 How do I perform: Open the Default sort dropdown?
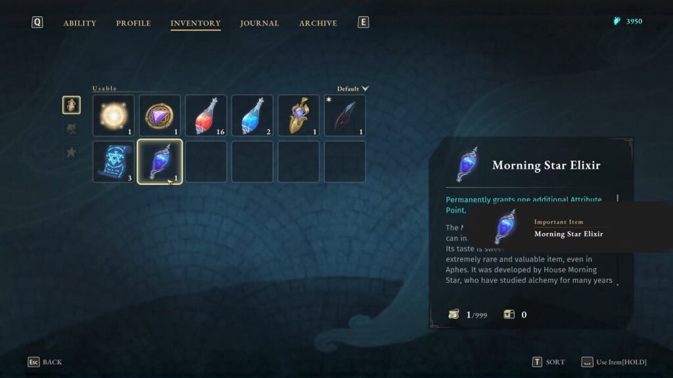coord(353,89)
